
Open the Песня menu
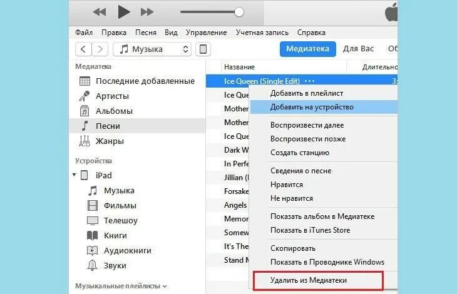[146, 33]
